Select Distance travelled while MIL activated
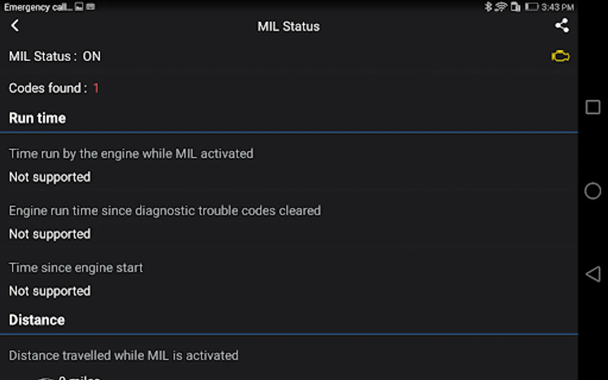Viewport: 608px width, 380px height. point(123,356)
